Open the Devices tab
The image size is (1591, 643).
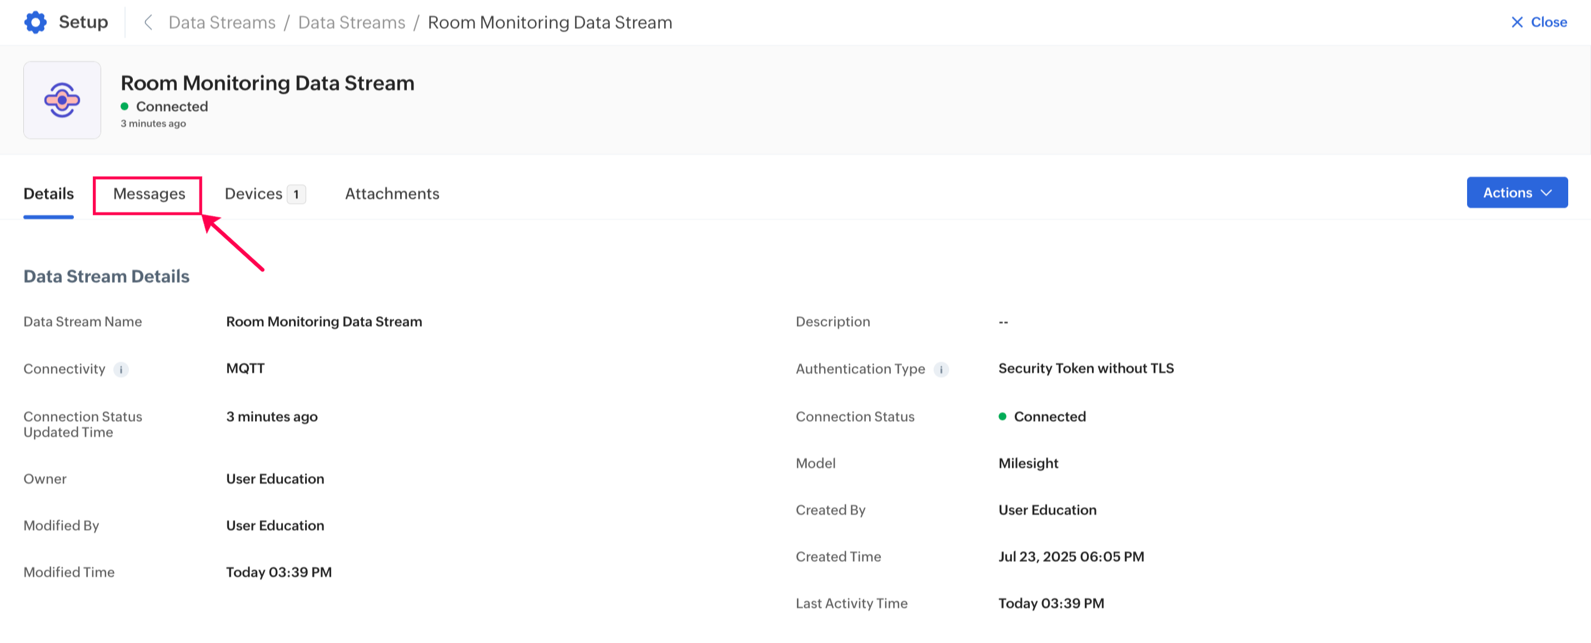[x=253, y=194]
